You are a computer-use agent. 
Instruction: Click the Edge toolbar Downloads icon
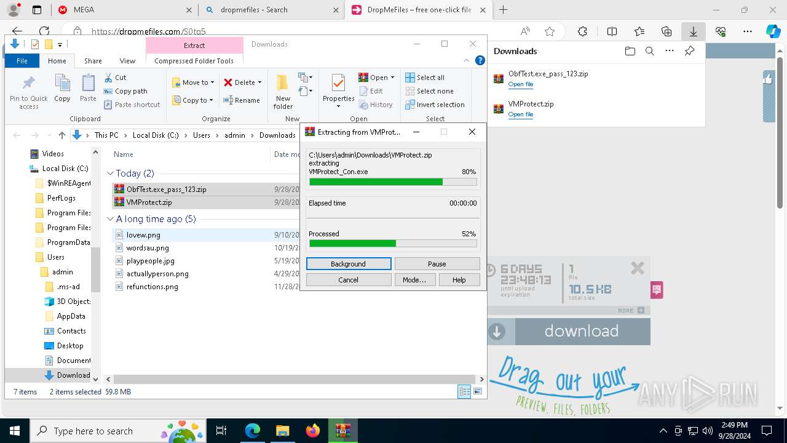click(x=693, y=31)
